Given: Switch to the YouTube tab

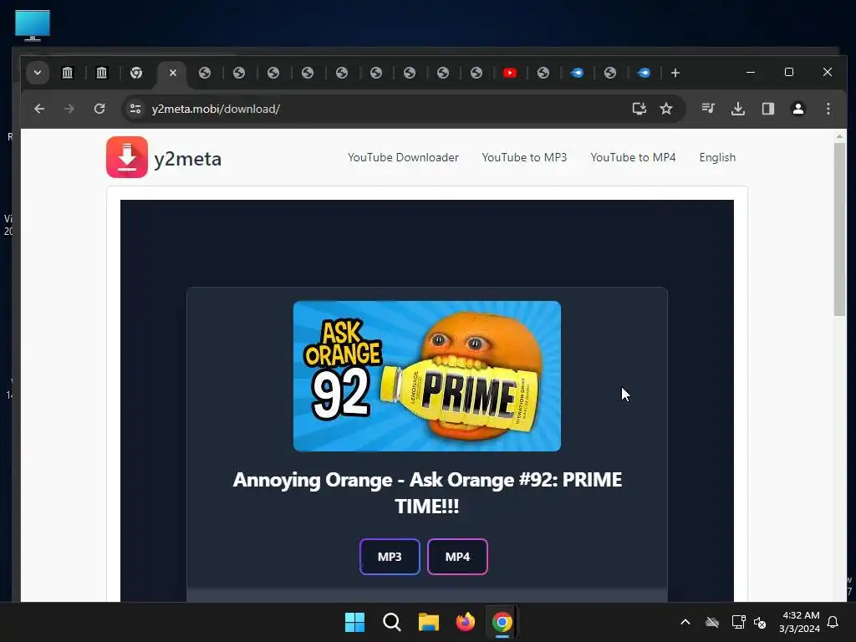Looking at the screenshot, I should [509, 73].
